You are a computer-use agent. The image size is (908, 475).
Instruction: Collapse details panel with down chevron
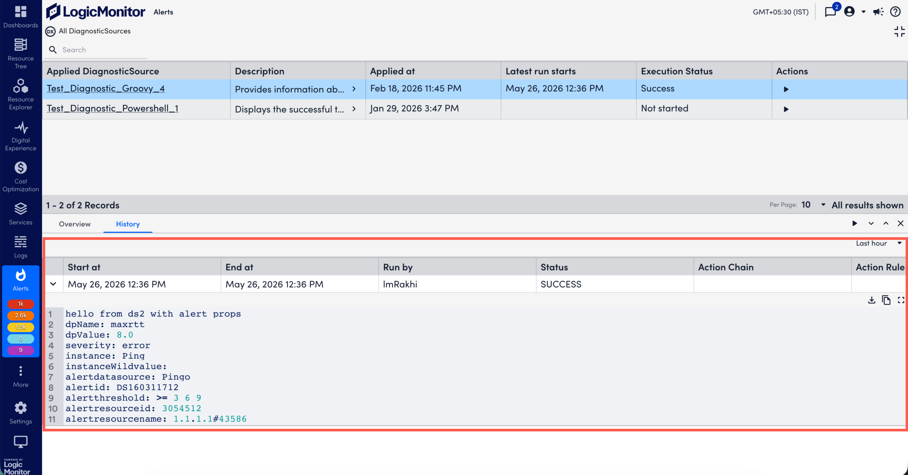[x=871, y=223]
